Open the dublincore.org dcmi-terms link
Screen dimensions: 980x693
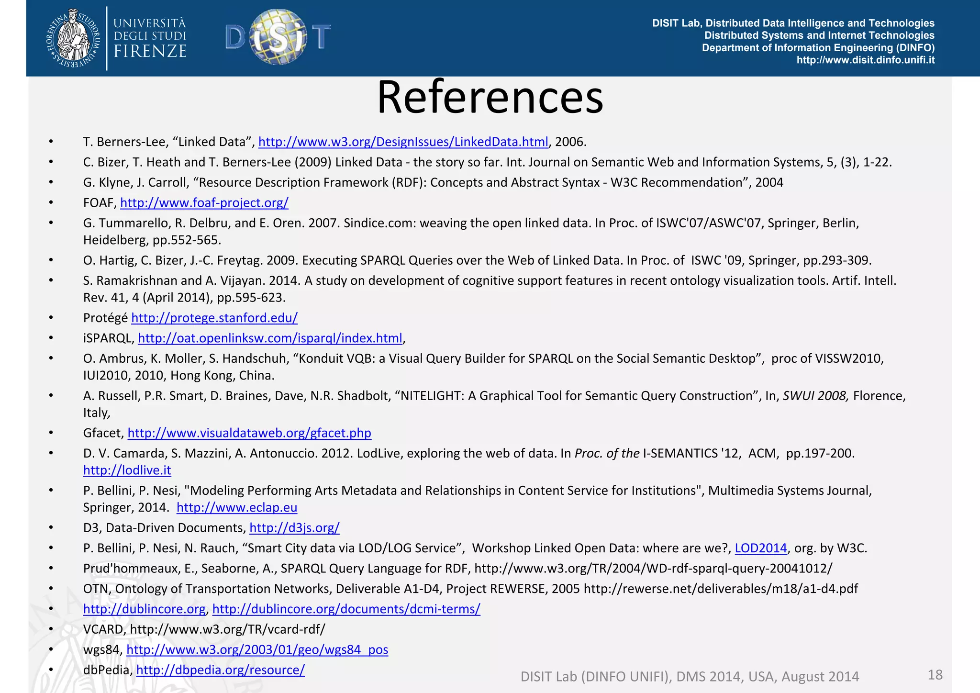click(346, 609)
